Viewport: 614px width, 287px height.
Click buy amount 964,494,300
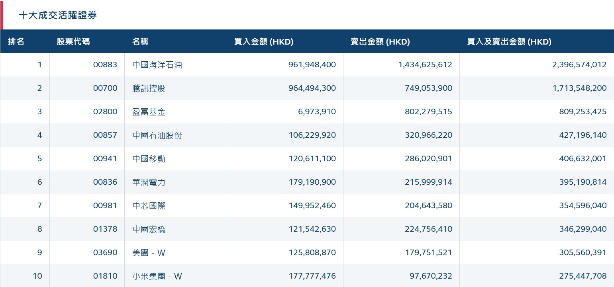[x=312, y=88]
